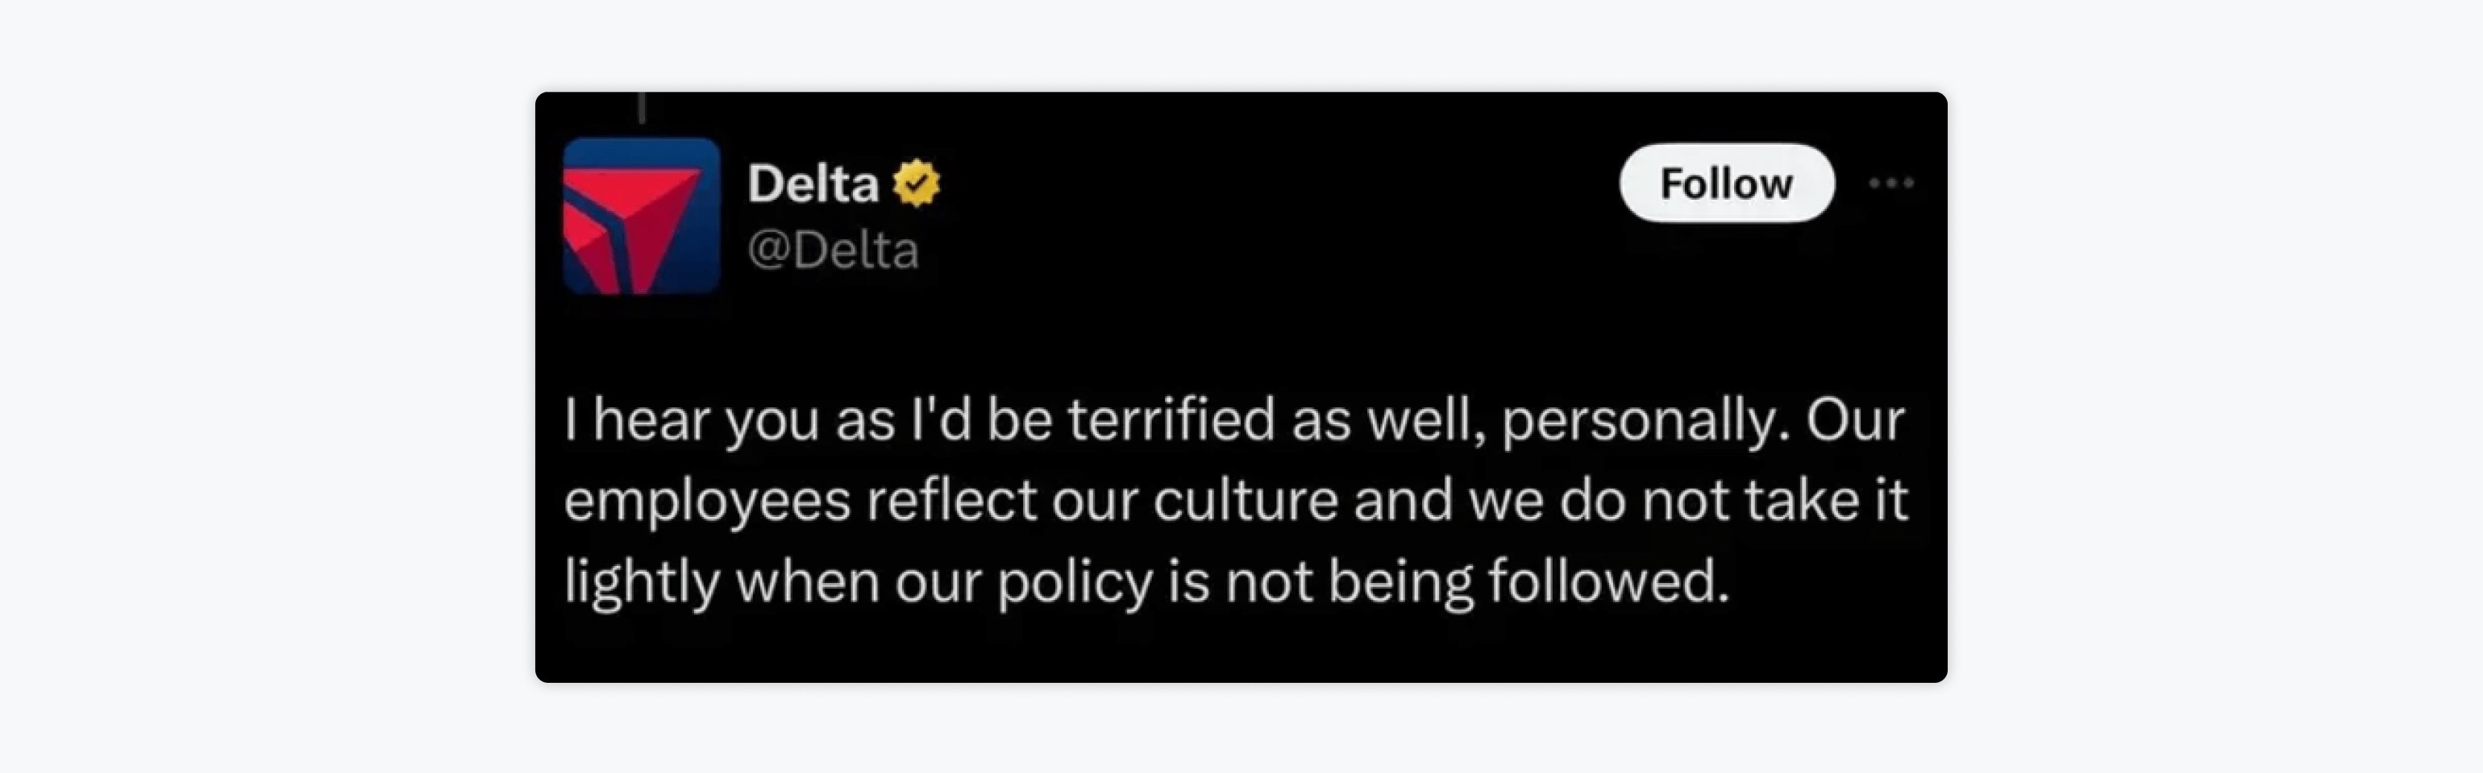Click the word "employees" in the tweet
This screenshot has width=2483, height=773.
tap(706, 501)
